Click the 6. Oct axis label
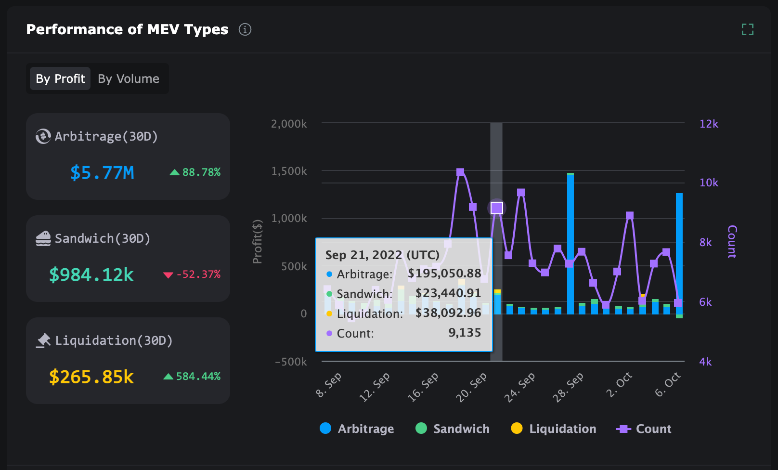778x470 pixels. point(668,384)
